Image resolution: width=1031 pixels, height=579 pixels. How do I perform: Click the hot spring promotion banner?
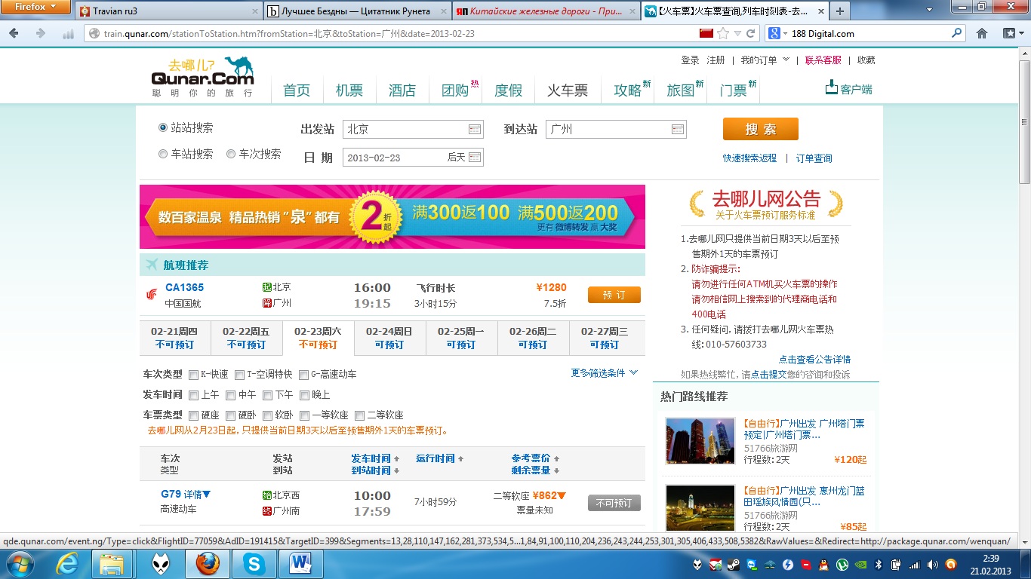[x=392, y=216]
